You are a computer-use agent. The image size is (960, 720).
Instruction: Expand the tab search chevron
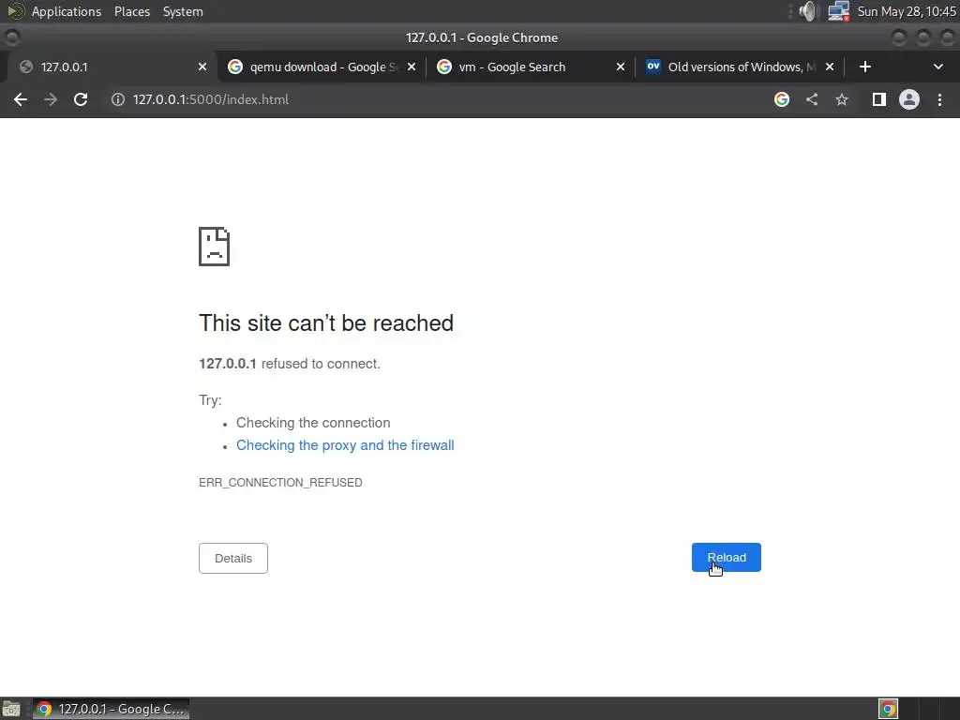937,67
